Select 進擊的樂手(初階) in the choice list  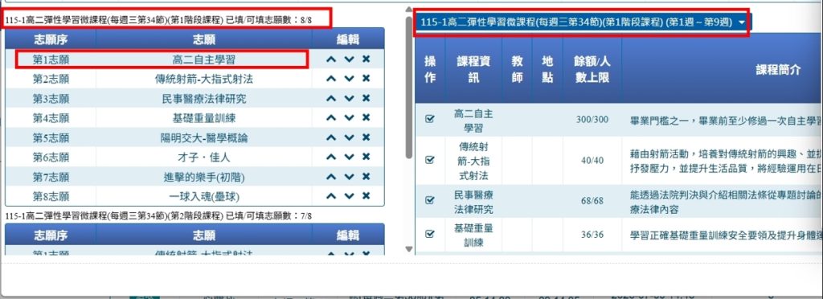pyautogui.click(x=203, y=178)
